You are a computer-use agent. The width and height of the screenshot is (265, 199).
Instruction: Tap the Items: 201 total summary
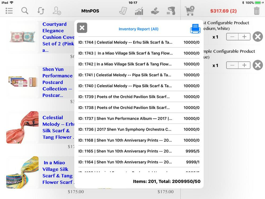tap(167, 181)
